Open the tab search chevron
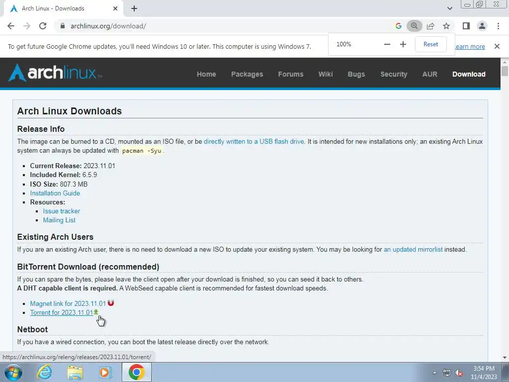509x382 pixels. (x=449, y=8)
